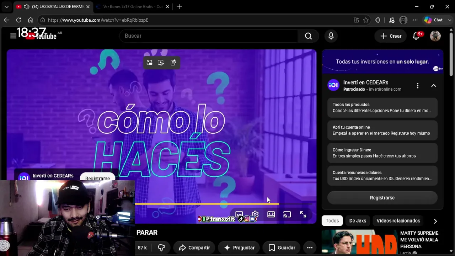The width and height of the screenshot is (455, 256).
Task: Go back using the browser back arrow
Action: (6, 20)
